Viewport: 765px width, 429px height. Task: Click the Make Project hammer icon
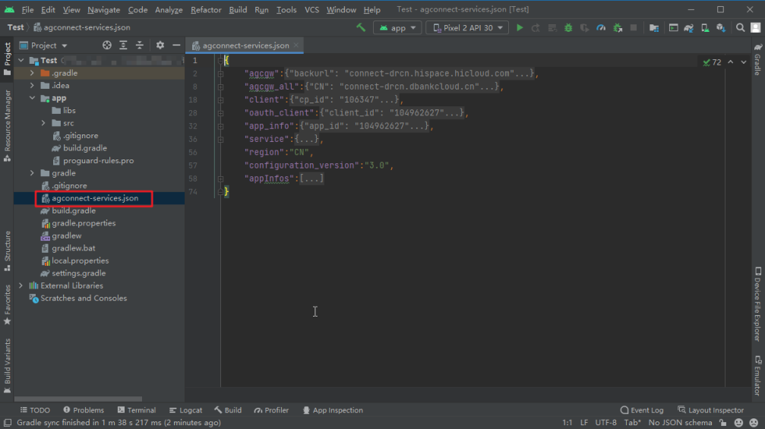point(361,28)
